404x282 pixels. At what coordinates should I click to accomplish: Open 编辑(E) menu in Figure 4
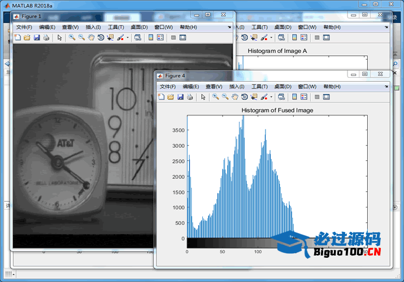pos(190,87)
